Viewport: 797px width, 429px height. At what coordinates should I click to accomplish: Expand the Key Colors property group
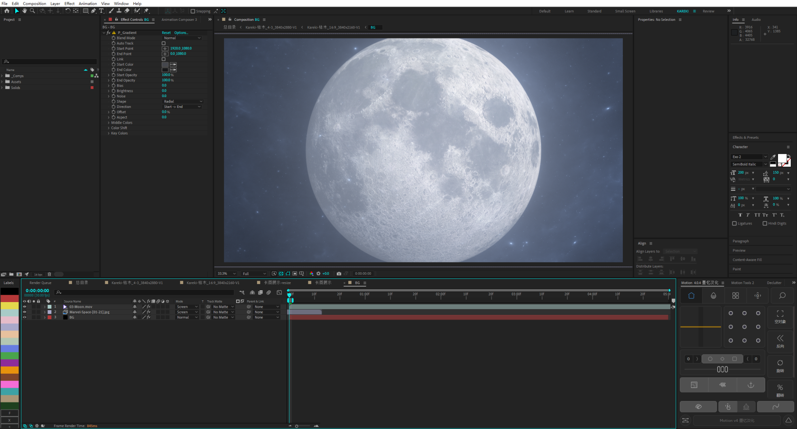(x=109, y=133)
